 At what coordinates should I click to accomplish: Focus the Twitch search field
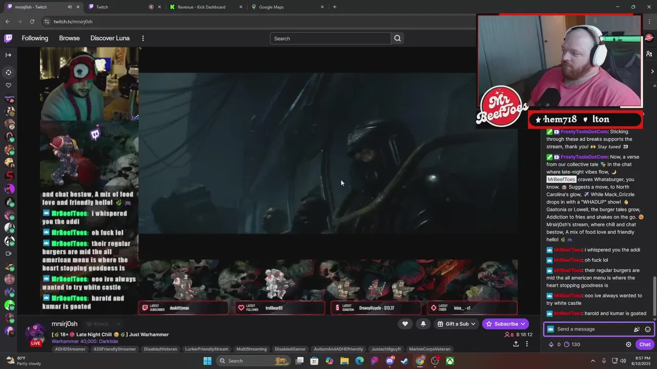click(x=331, y=38)
